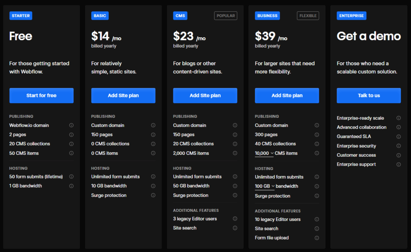Click the POPULAR tag
411x252 pixels.
click(x=226, y=16)
